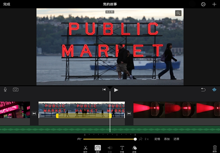Delete the clip with the trash icon
This screenshot has height=153, width=220.
click(215, 148)
